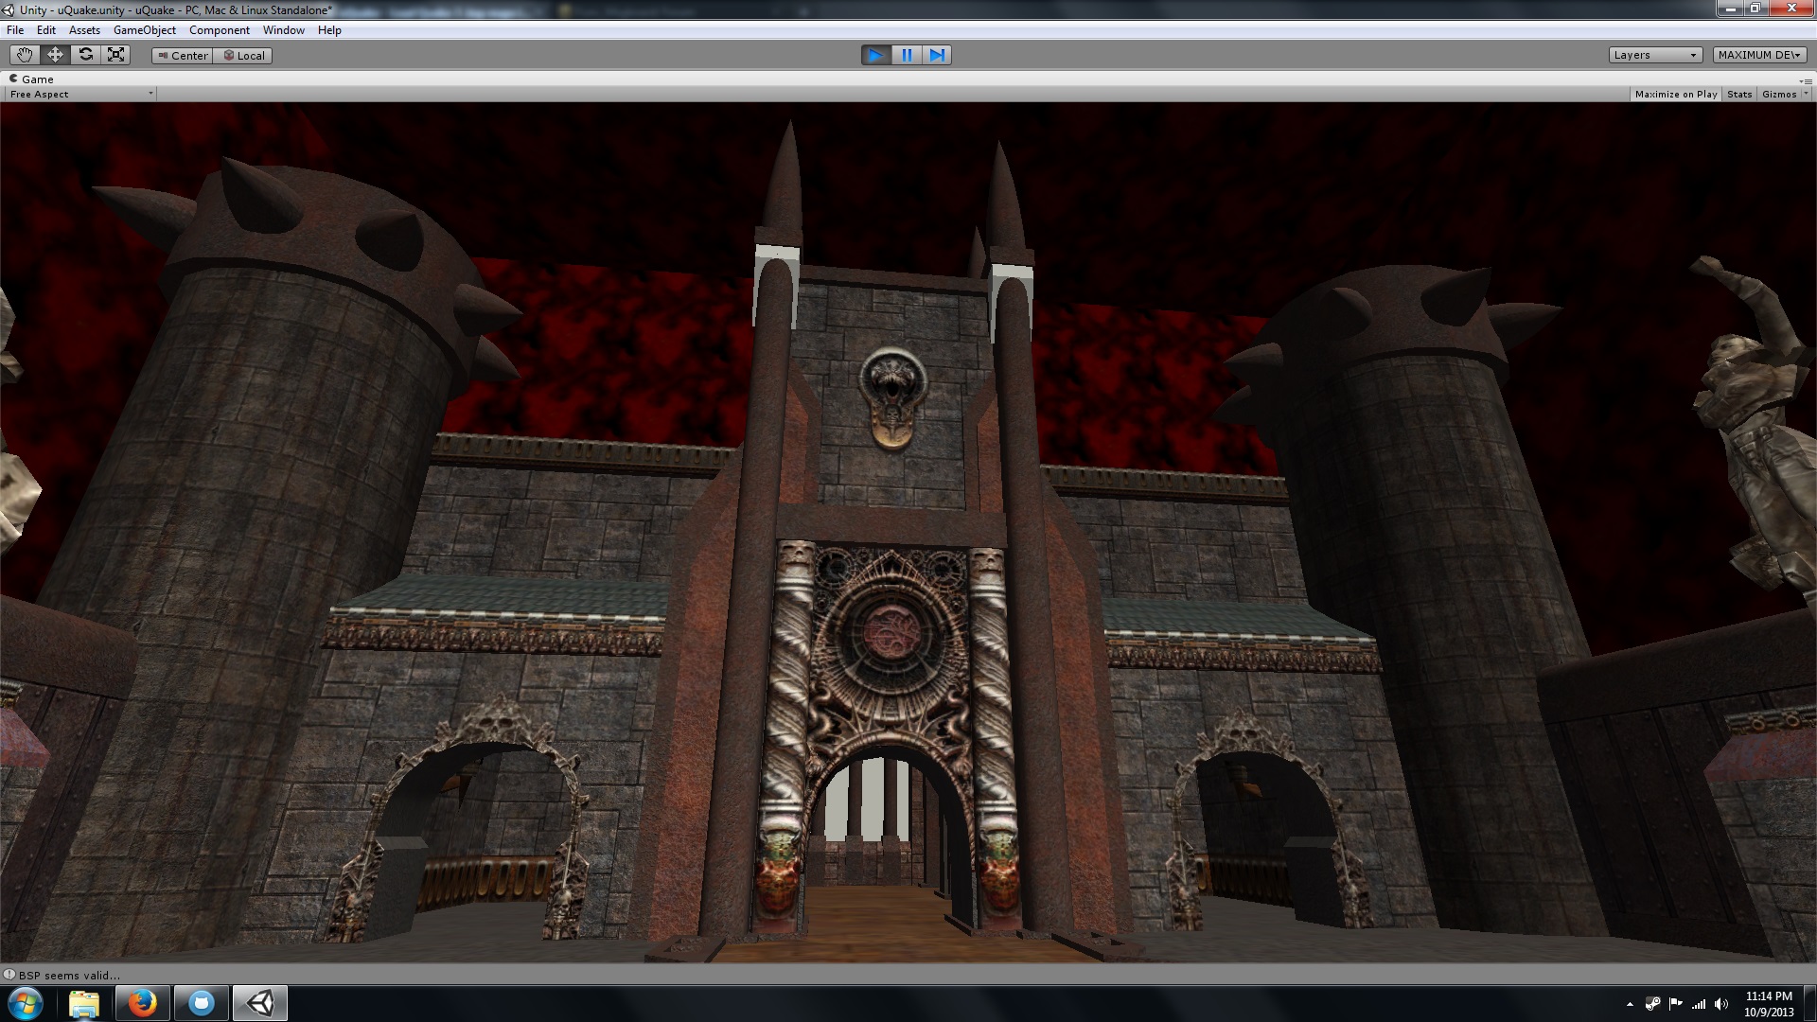Toggle Local handle orientation
The width and height of the screenshot is (1817, 1022).
243,55
